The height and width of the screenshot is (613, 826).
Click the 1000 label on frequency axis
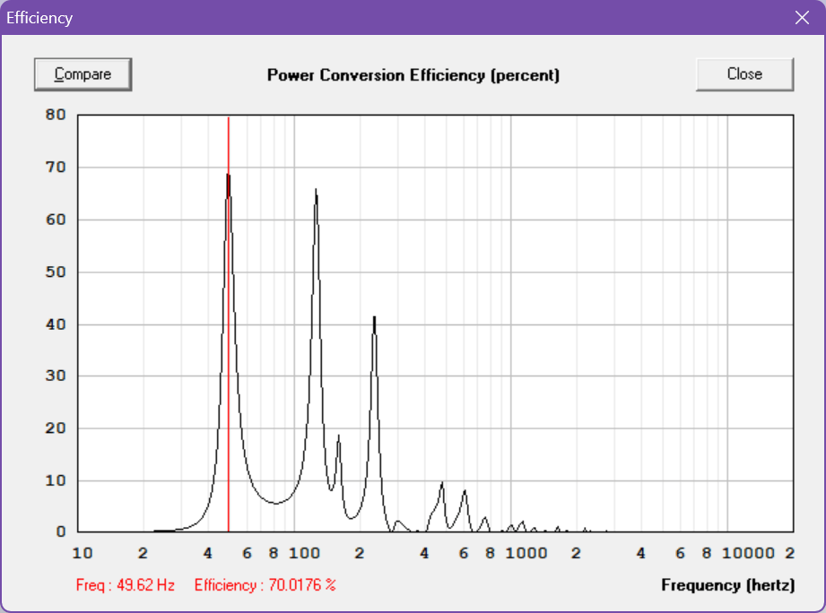(526, 554)
